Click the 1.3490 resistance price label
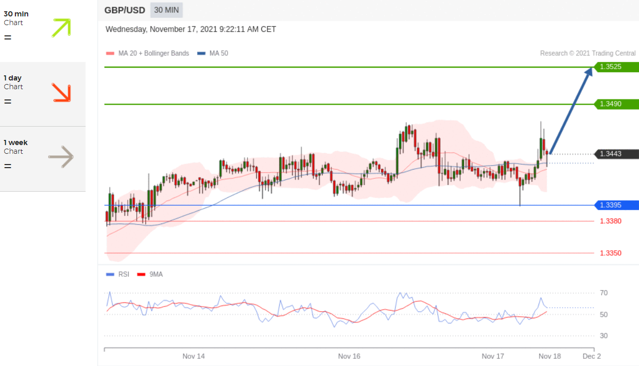This screenshot has width=639, height=366. pyautogui.click(x=617, y=104)
